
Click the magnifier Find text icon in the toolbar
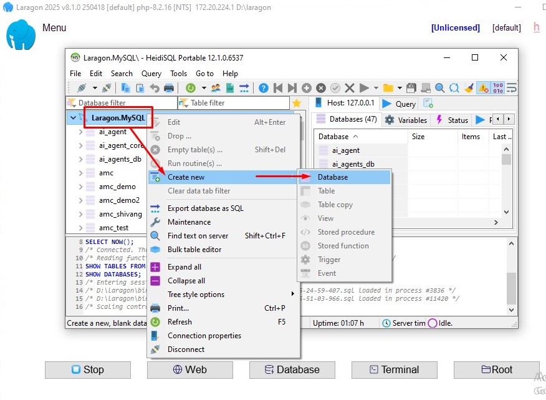click(x=440, y=88)
